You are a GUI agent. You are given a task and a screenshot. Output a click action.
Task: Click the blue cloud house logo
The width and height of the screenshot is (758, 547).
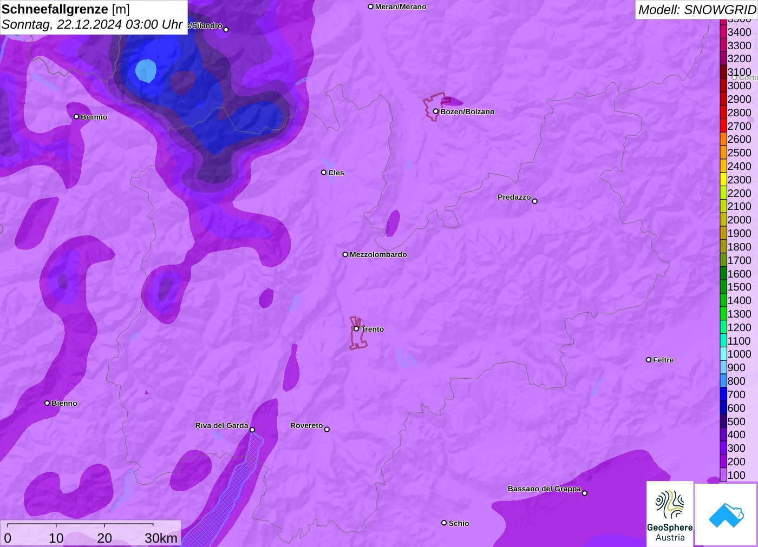tap(726, 515)
